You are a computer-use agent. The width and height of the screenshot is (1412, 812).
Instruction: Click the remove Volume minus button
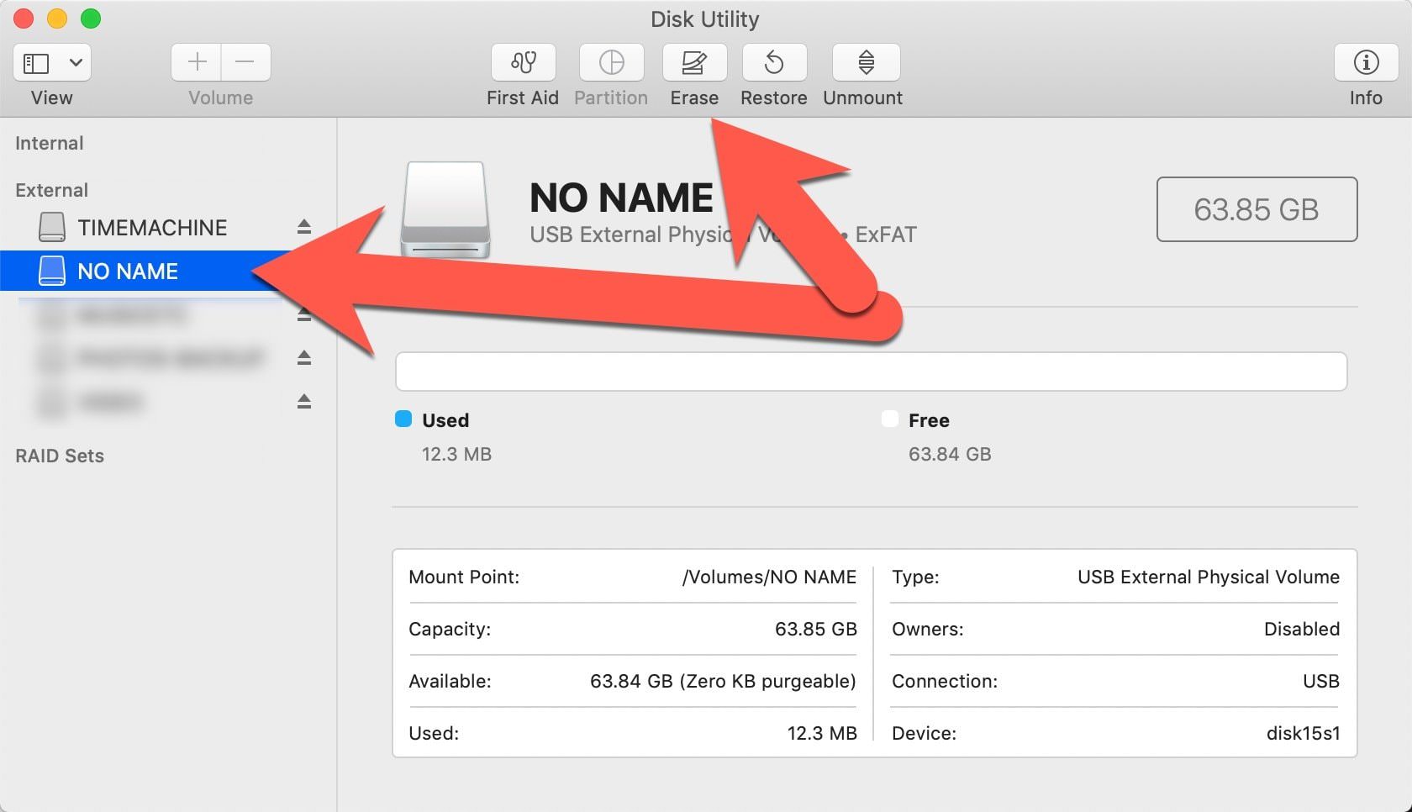(245, 62)
